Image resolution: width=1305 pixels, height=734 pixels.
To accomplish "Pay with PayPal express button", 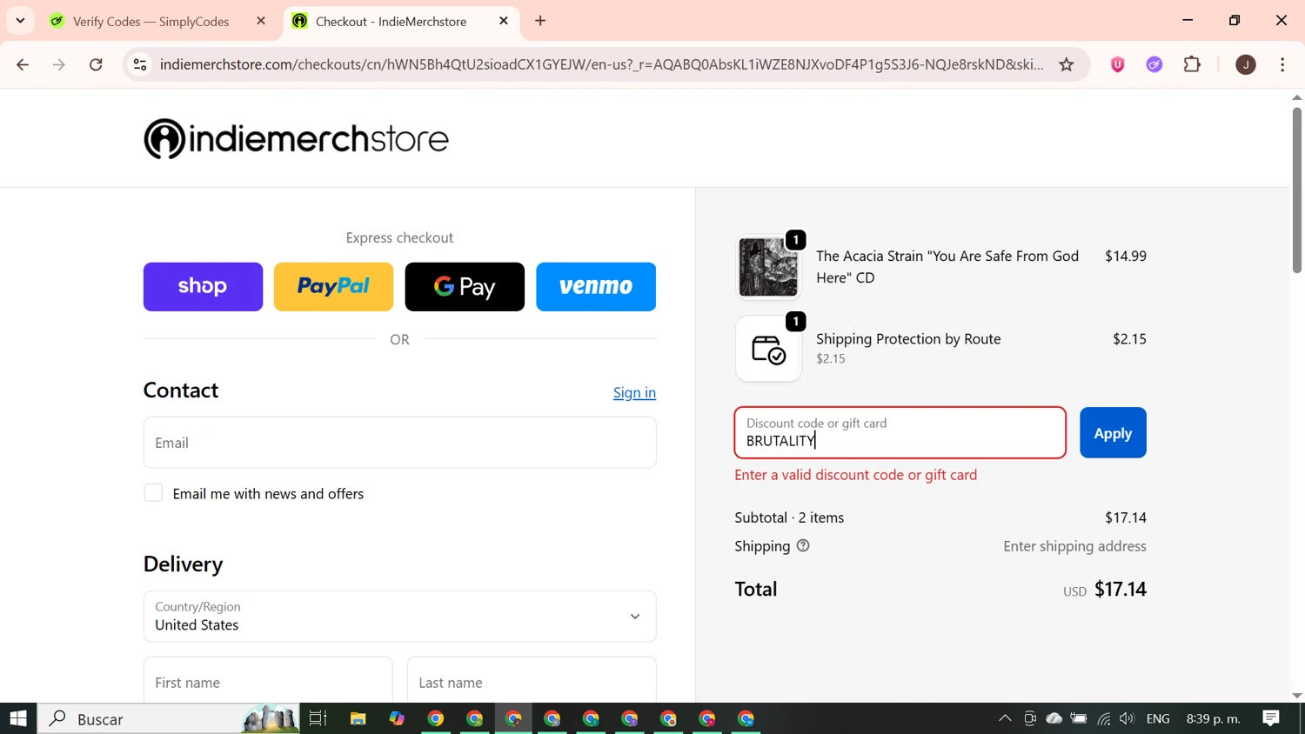I will (334, 287).
